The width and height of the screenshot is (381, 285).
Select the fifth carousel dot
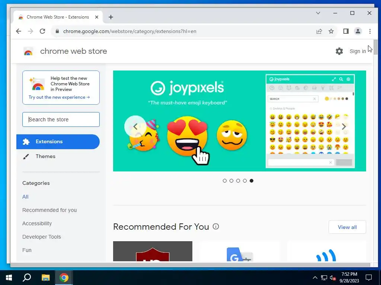pos(252,181)
